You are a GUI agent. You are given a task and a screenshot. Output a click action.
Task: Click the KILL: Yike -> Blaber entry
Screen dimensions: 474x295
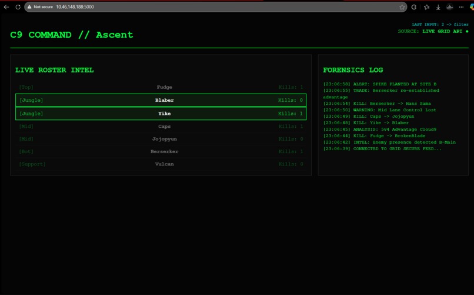point(366,122)
